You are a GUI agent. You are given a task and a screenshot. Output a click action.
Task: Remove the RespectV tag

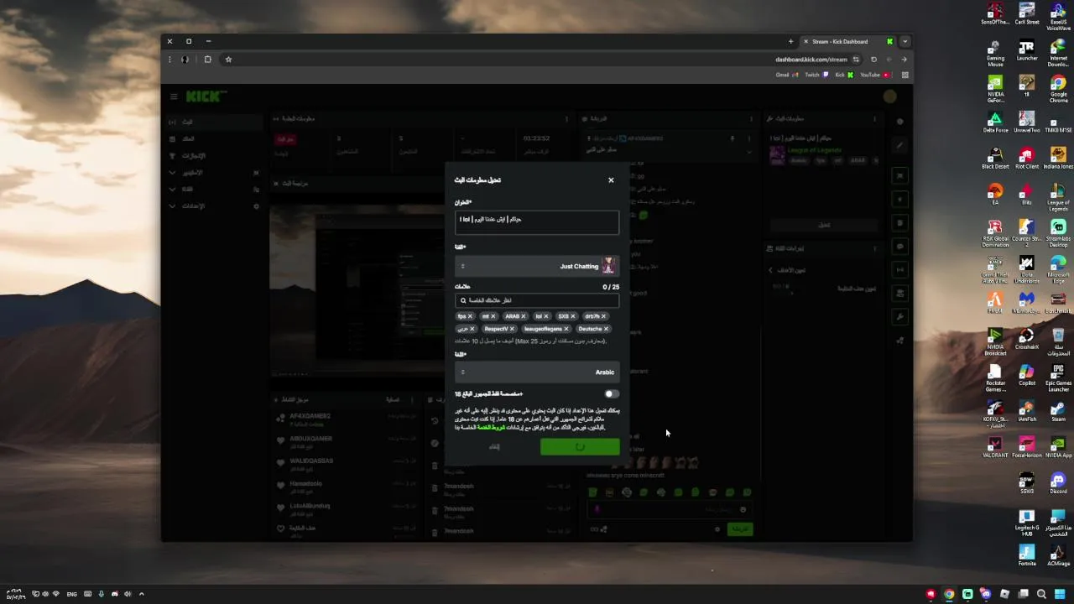pos(512,329)
